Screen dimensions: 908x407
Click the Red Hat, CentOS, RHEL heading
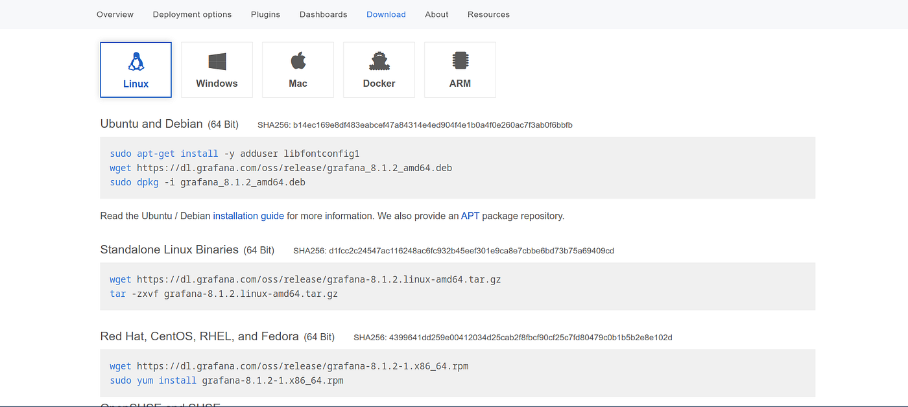200,336
